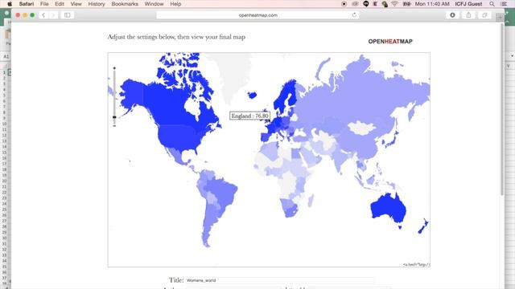Click the OPENHEATMAP logo link
This screenshot has height=289, width=515.
click(390, 41)
